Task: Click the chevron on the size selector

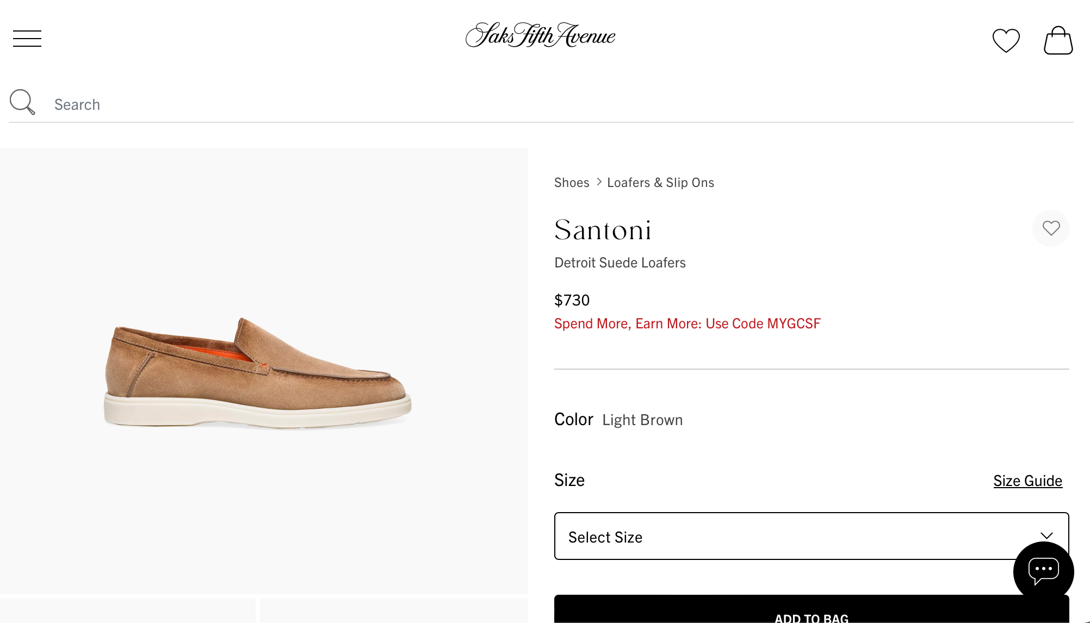Action: [x=1045, y=535]
